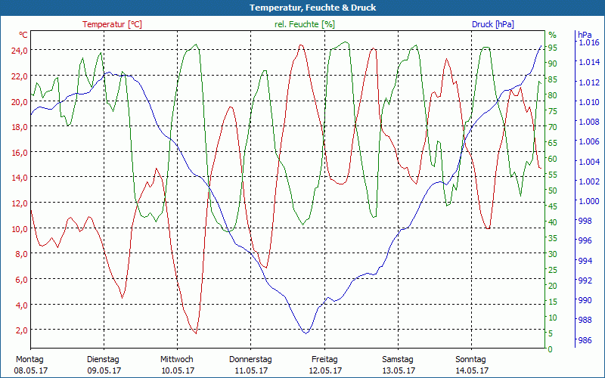Click the '992' pressure axis value
The height and width of the screenshot is (378, 605).
pos(585,280)
